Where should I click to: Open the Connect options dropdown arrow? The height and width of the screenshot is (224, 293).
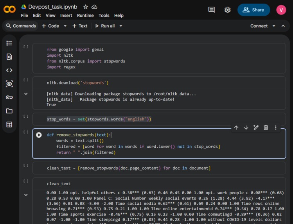tap(274, 26)
